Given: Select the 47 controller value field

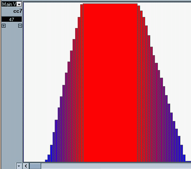Looking at the screenshot, I should pyautogui.click(x=12, y=19).
